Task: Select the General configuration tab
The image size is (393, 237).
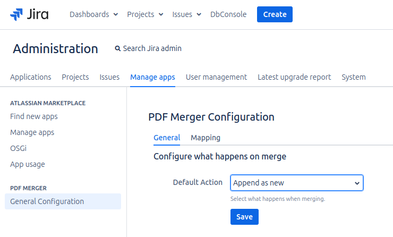Action: point(167,138)
